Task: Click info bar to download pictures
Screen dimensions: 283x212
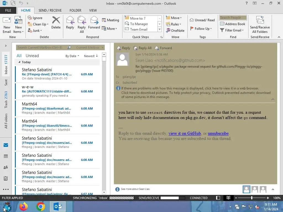Action: pyautogui.click(x=196, y=95)
